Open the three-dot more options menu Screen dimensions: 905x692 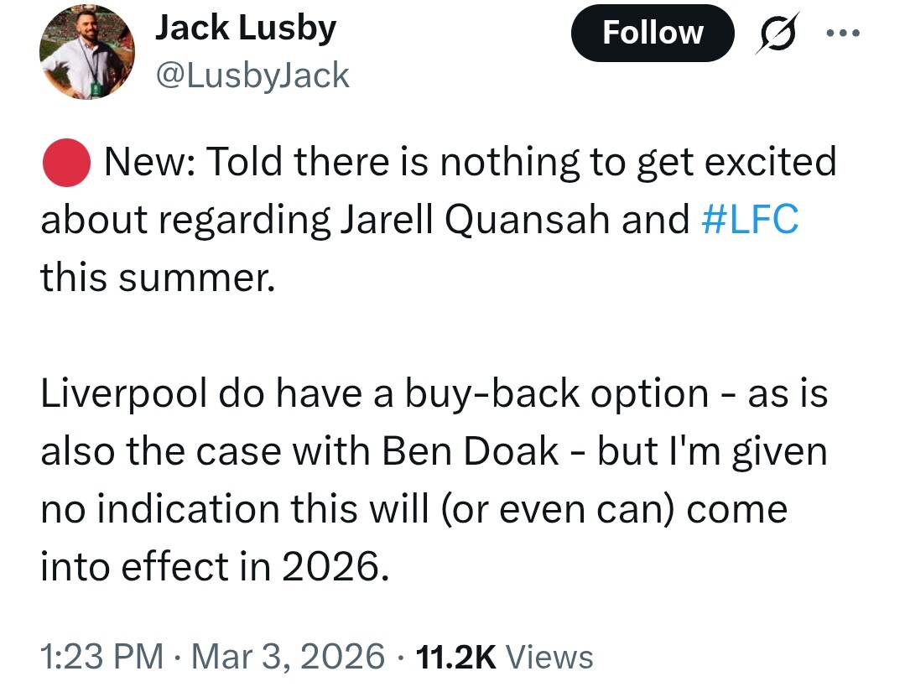coord(844,34)
